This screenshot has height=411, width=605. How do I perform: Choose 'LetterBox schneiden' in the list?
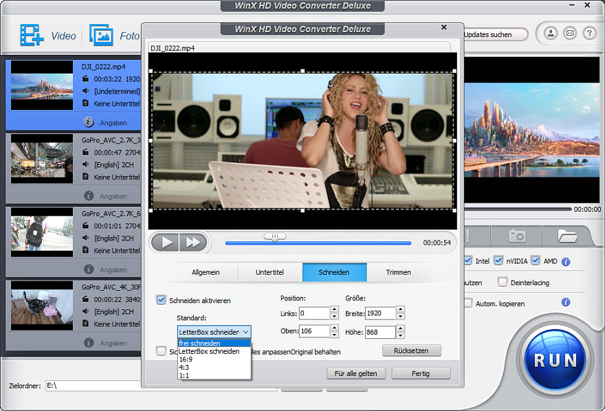coord(214,351)
